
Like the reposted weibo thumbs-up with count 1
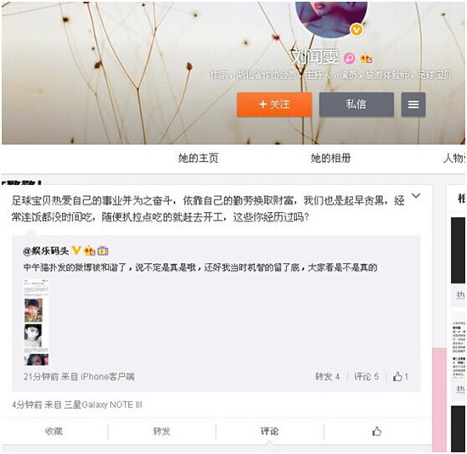(x=400, y=377)
